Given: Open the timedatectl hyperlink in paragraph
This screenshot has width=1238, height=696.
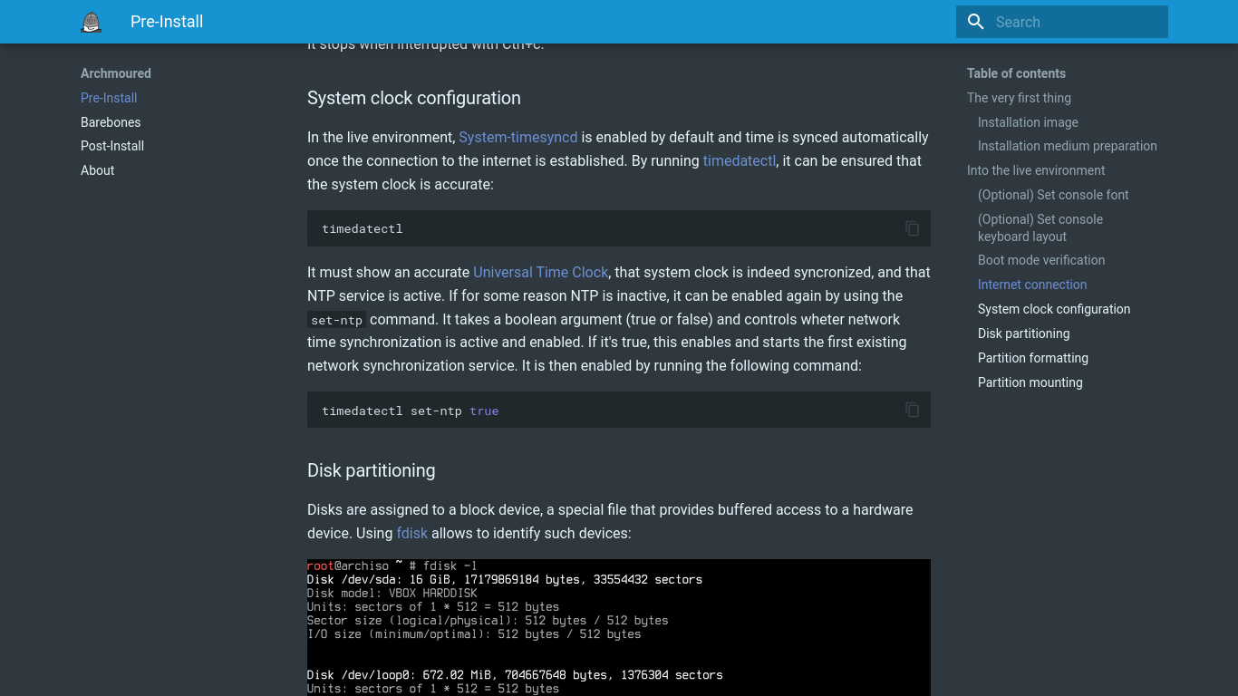Looking at the screenshot, I should 739,161.
